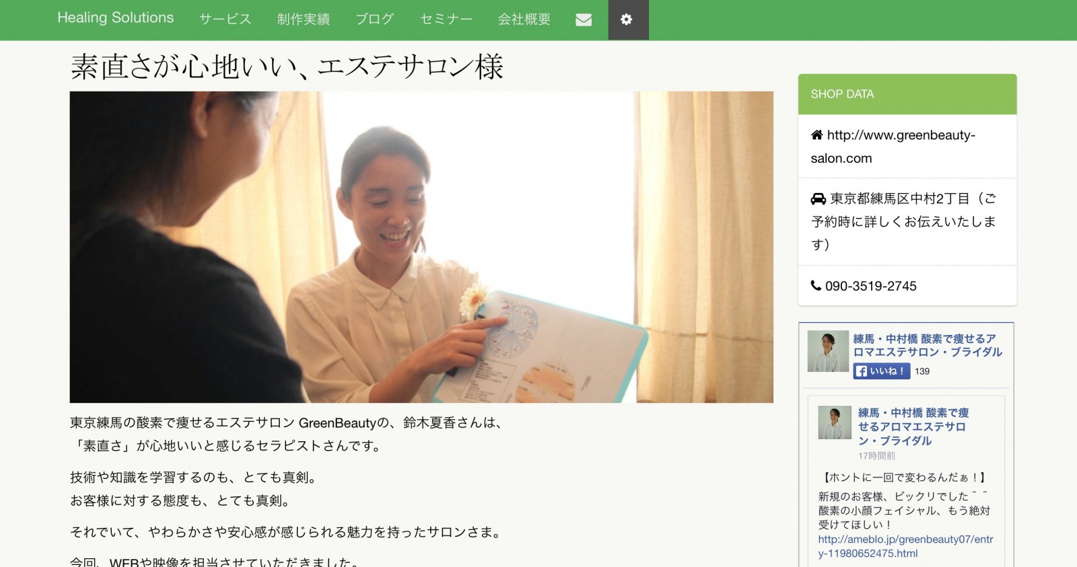The height and width of the screenshot is (567, 1077).
Task: Open the Facebook page title link in header
Action: point(928,345)
